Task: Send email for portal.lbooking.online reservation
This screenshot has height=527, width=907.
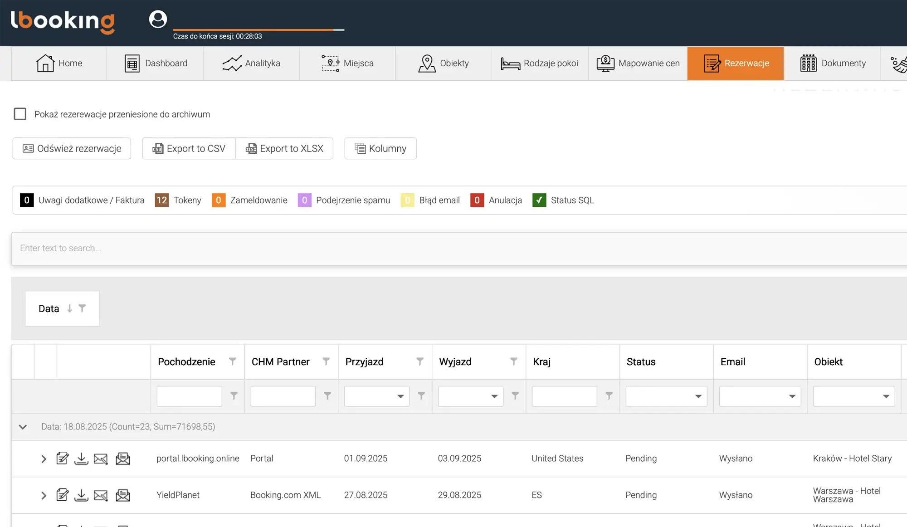Action: [x=101, y=459]
